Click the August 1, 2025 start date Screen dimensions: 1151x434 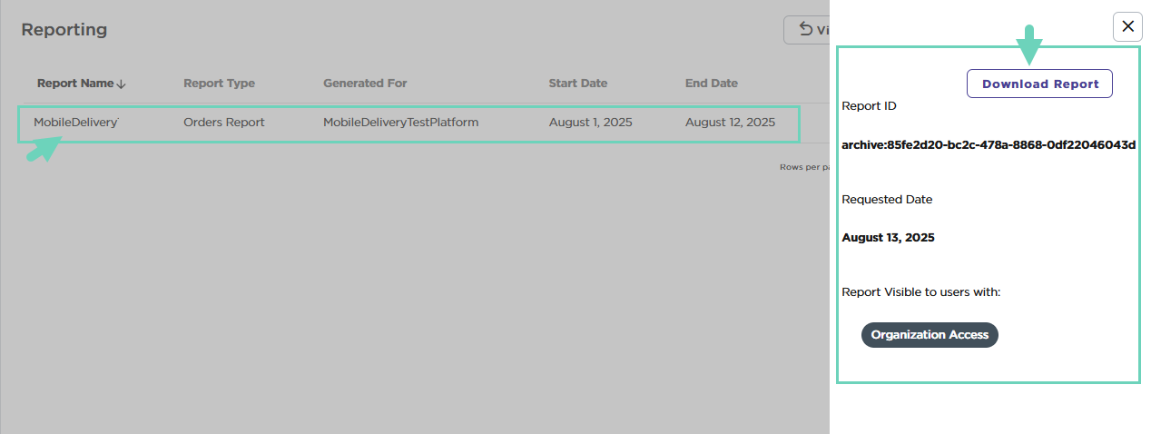590,123
